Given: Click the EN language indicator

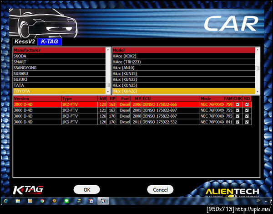Looking at the screenshot, I should pyautogui.click(x=258, y=200).
